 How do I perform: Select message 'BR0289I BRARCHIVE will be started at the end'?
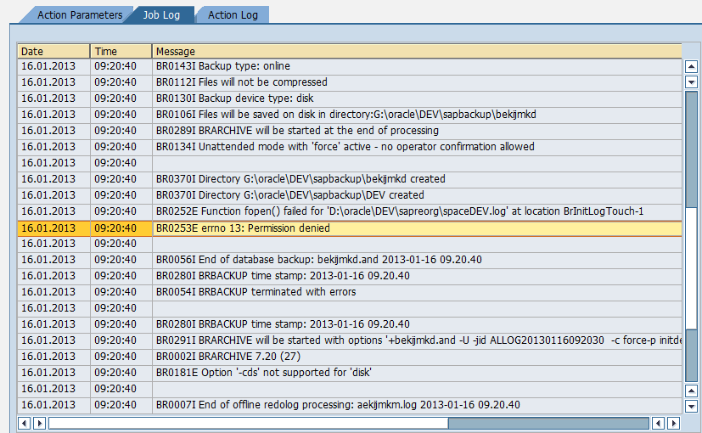pyautogui.click(x=417, y=131)
